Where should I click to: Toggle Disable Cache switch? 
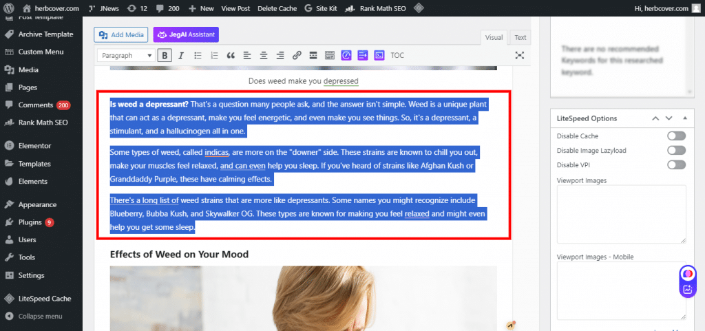677,136
